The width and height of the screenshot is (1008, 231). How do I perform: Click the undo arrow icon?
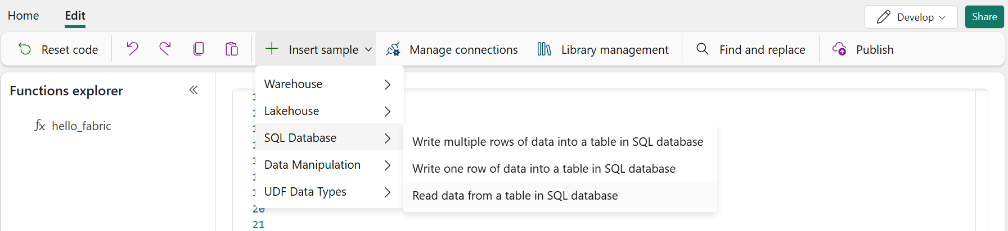[x=132, y=49]
